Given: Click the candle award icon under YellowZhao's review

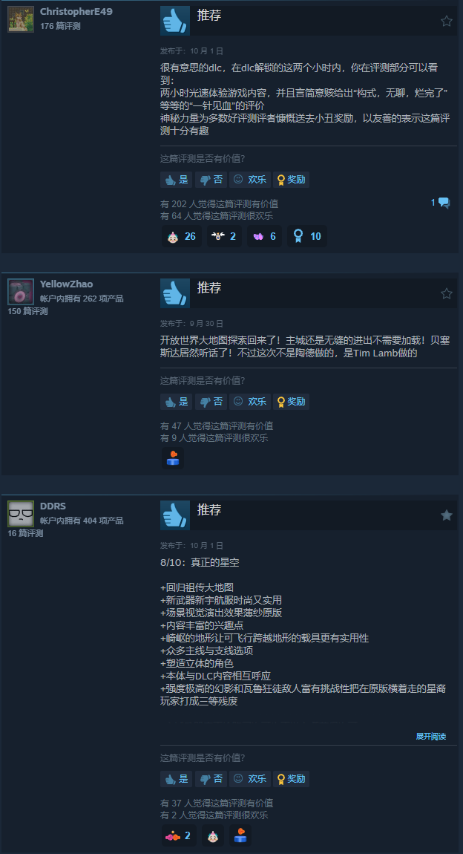Looking at the screenshot, I should (x=173, y=458).
